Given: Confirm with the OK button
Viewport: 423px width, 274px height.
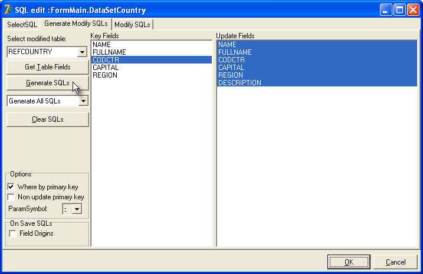Looking at the screenshot, I should 349,262.
